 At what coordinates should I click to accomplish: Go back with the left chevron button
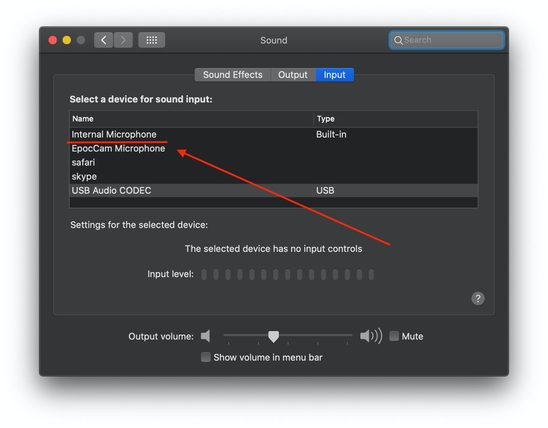[x=104, y=40]
